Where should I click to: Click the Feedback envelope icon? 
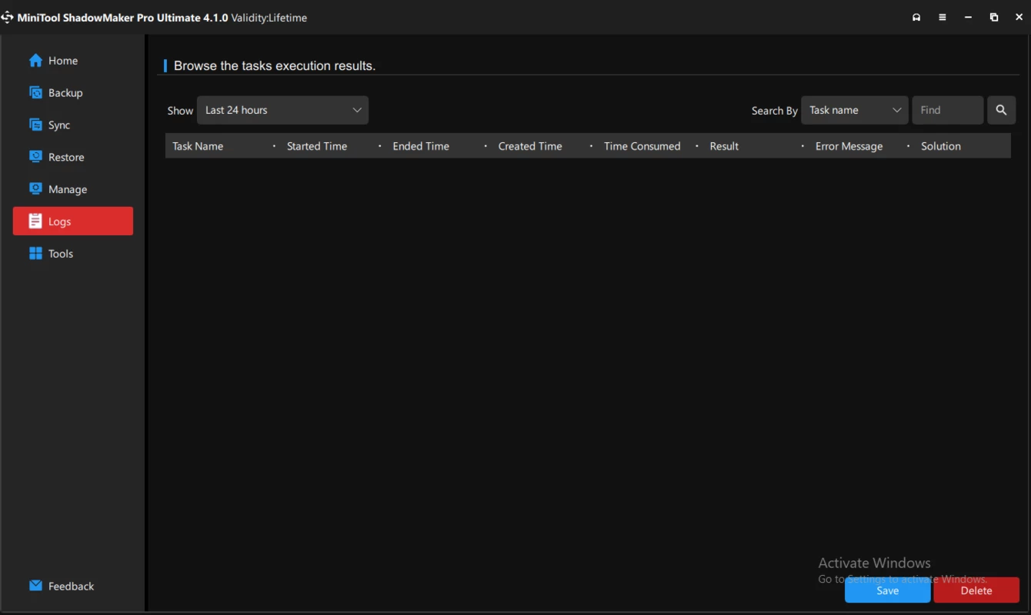(x=35, y=586)
